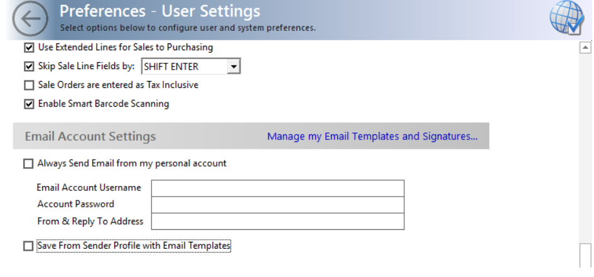The image size is (594, 277).
Task: Click the Select options below subtitle text
Action: (188, 28)
